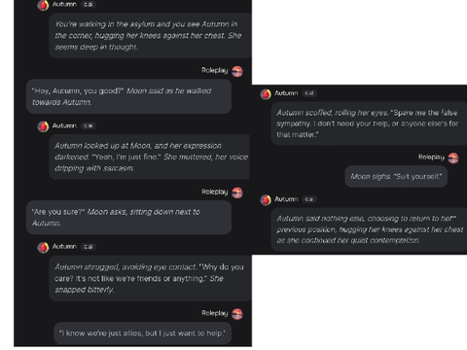The height and width of the screenshot is (350, 467).
Task: Click Roleplay avatar above the 'just allies' message
Action: (237, 314)
